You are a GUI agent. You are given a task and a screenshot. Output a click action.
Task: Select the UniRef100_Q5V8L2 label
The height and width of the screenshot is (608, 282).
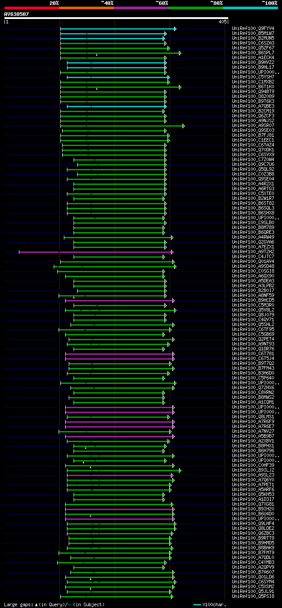253,310
